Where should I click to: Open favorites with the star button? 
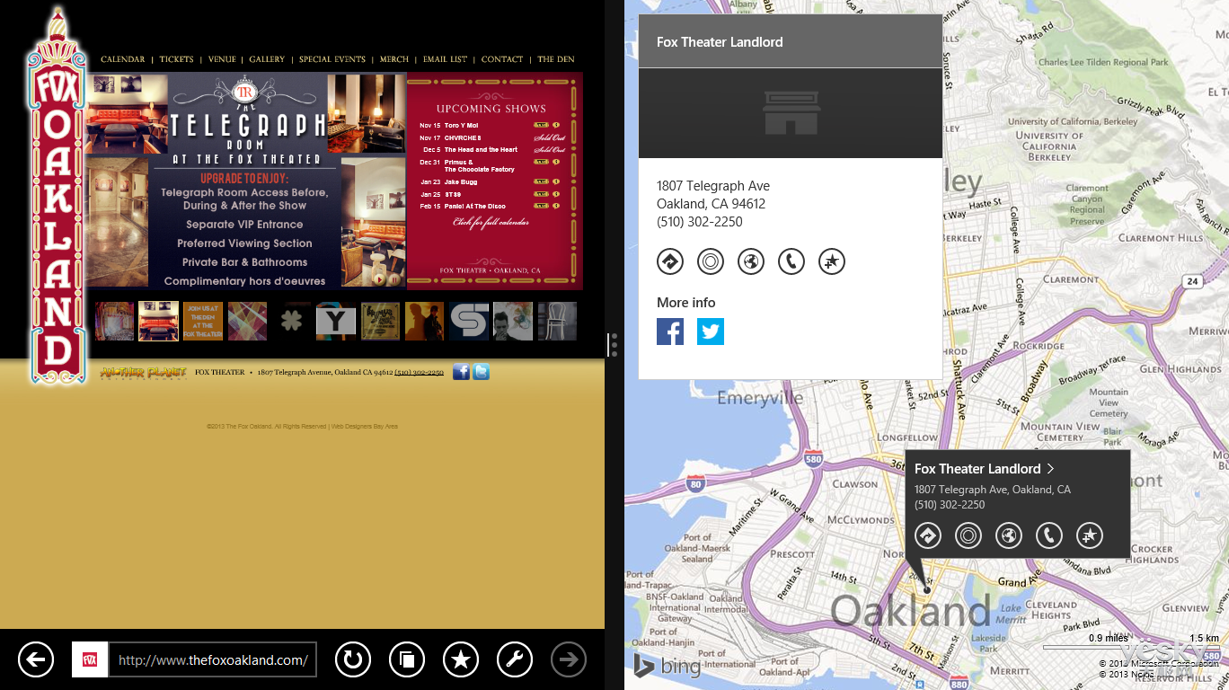click(x=461, y=659)
